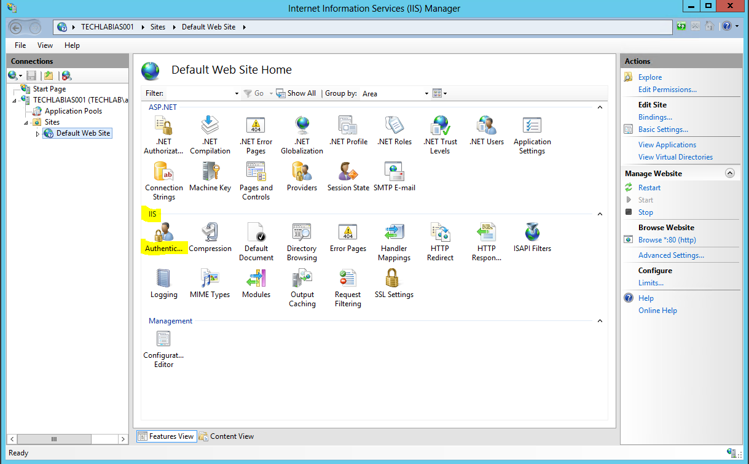
Task: Open the Machine Key feature
Action: click(x=210, y=177)
